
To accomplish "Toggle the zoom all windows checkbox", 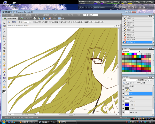I will (60, 22).
